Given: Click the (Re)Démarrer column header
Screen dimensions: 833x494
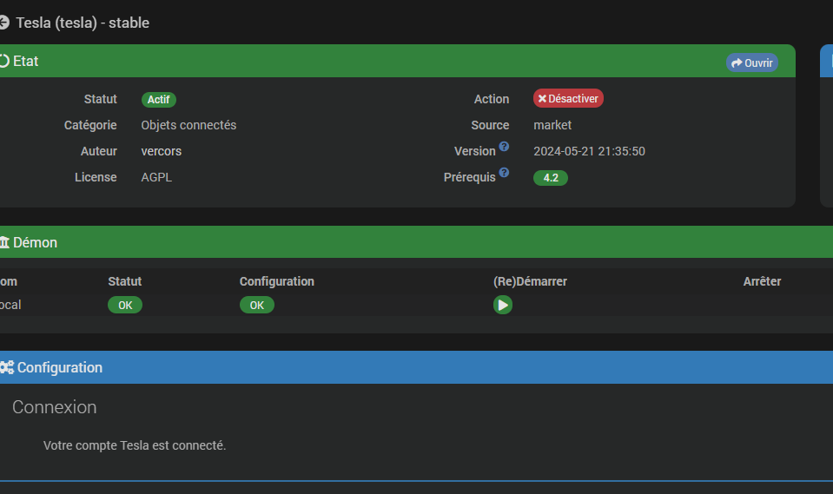Looking at the screenshot, I should pos(530,281).
